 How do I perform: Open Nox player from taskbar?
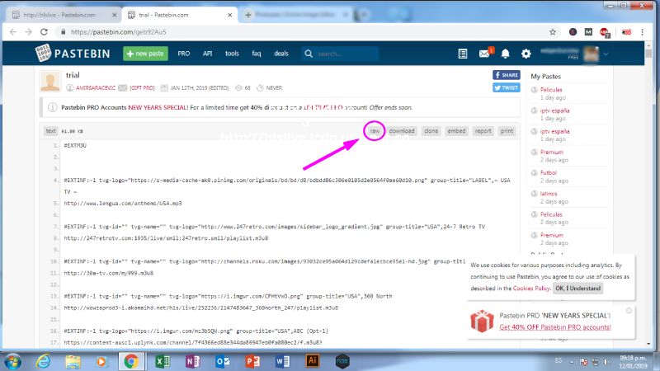pos(342,361)
